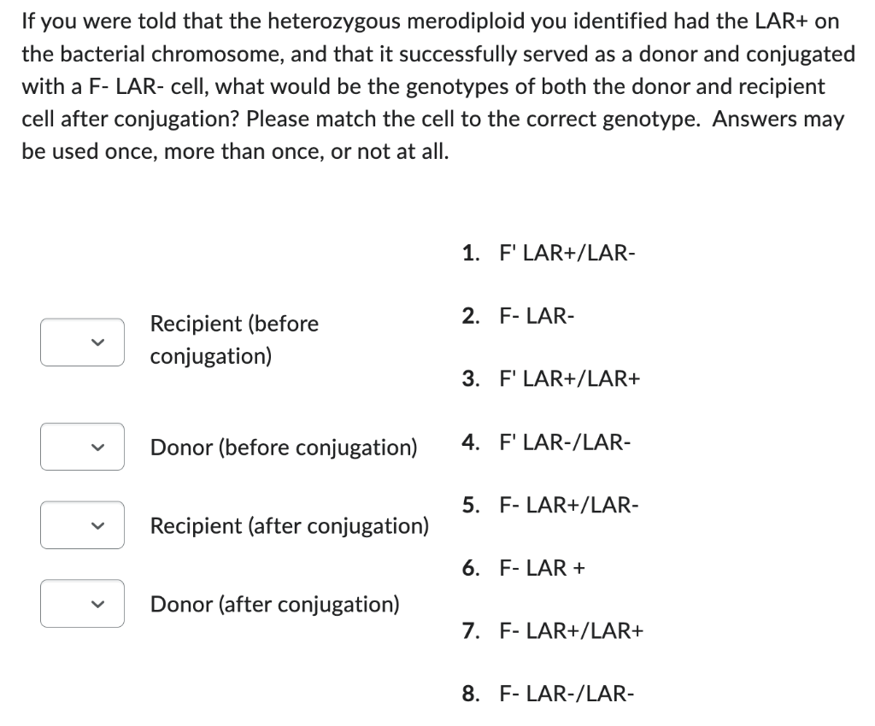Click the Recipient (before conjugation) label
This screenshot has width=875, height=726.
point(234,339)
